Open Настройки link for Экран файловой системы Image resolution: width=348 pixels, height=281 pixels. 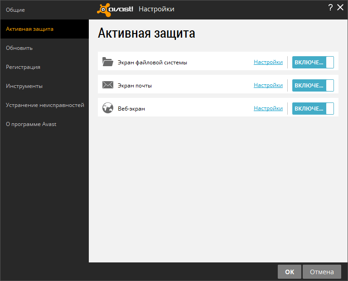268,62
